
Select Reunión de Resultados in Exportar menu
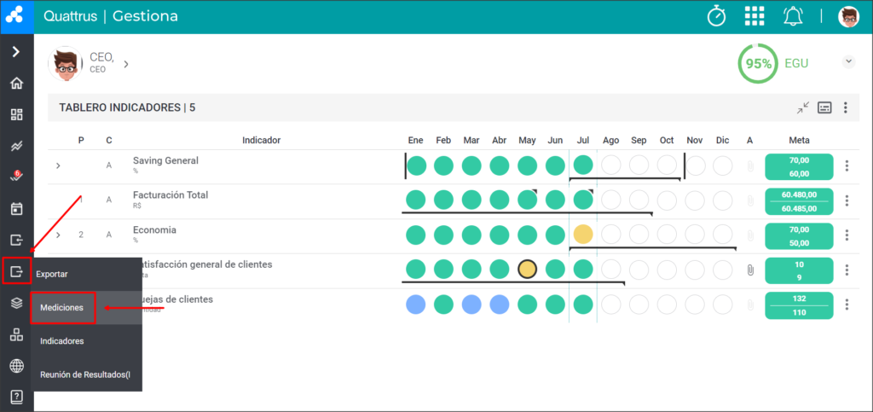coord(86,374)
